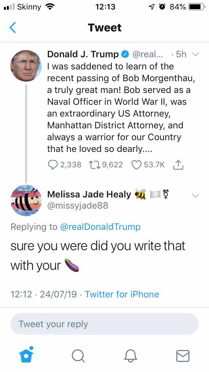
Task: Open the Notifications bell tab
Action: click(x=131, y=355)
